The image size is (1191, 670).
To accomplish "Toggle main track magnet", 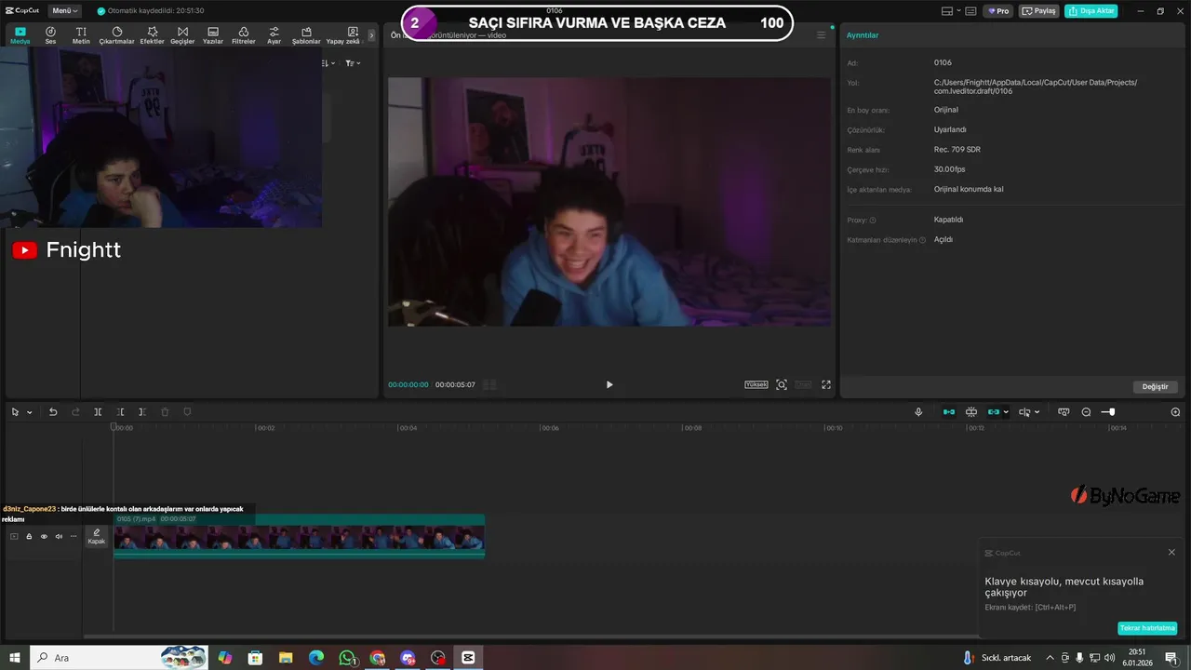I will [x=949, y=412].
